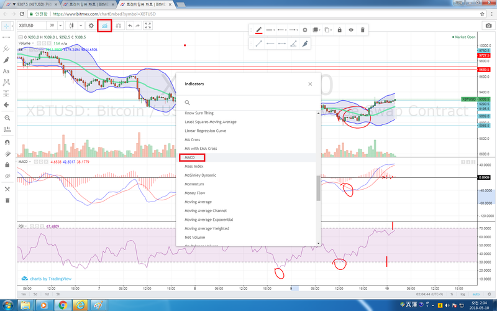Viewport: 497px width, 311px height.
Task: Click the Indicators search field
Action: coord(248,103)
